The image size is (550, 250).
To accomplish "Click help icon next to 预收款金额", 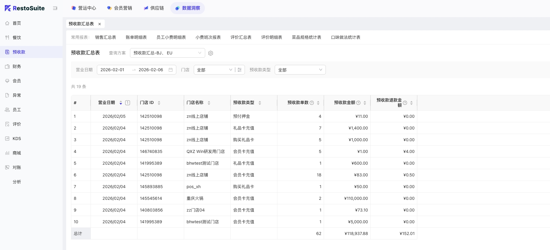I will point(358,103).
